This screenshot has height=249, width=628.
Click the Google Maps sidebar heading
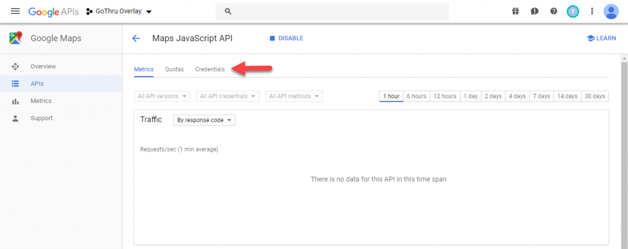(x=56, y=39)
